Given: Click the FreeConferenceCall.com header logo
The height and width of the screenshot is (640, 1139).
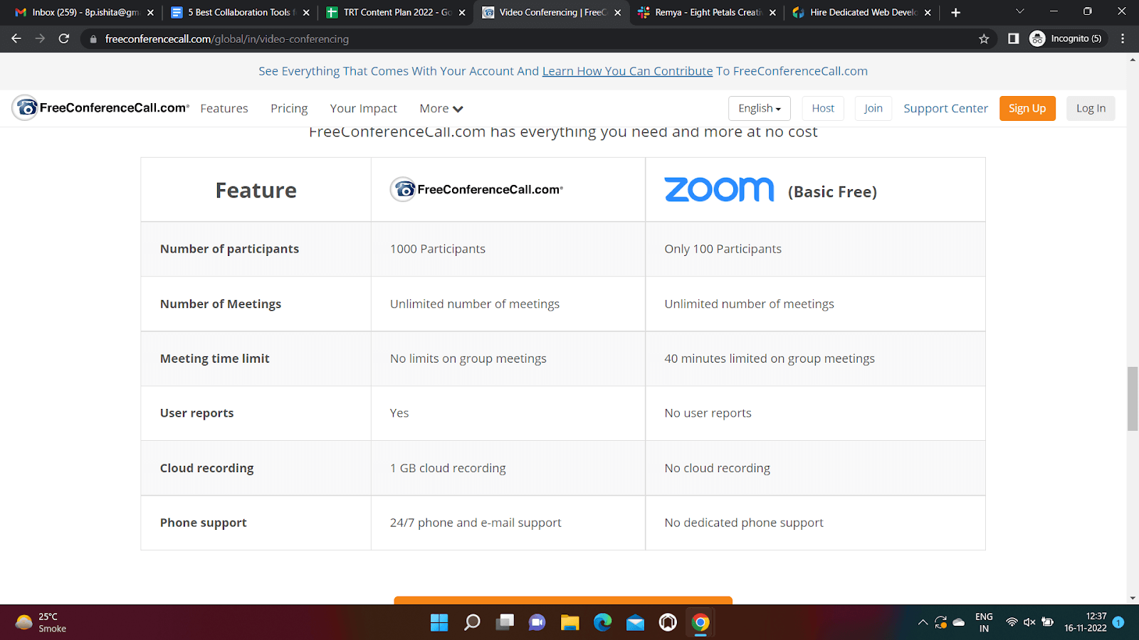Looking at the screenshot, I should (100, 108).
